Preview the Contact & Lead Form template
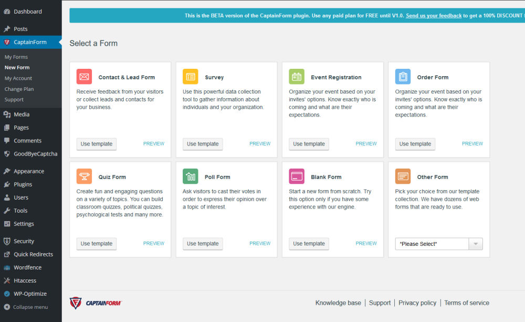The image size is (525, 322). [x=154, y=144]
